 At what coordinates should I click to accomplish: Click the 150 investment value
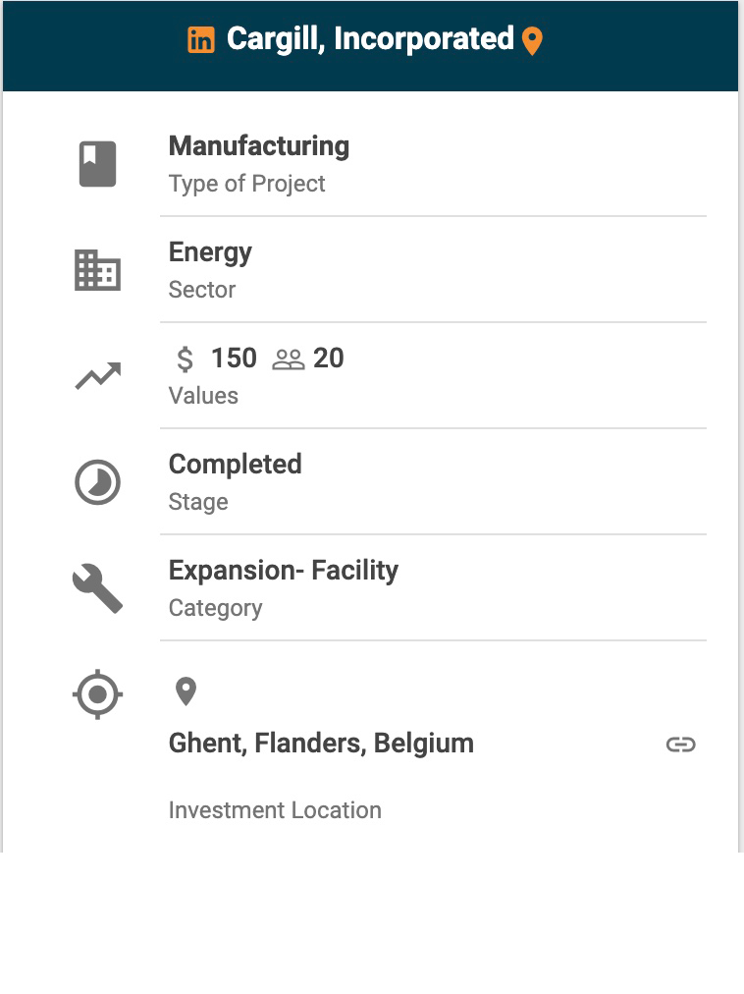(x=234, y=359)
